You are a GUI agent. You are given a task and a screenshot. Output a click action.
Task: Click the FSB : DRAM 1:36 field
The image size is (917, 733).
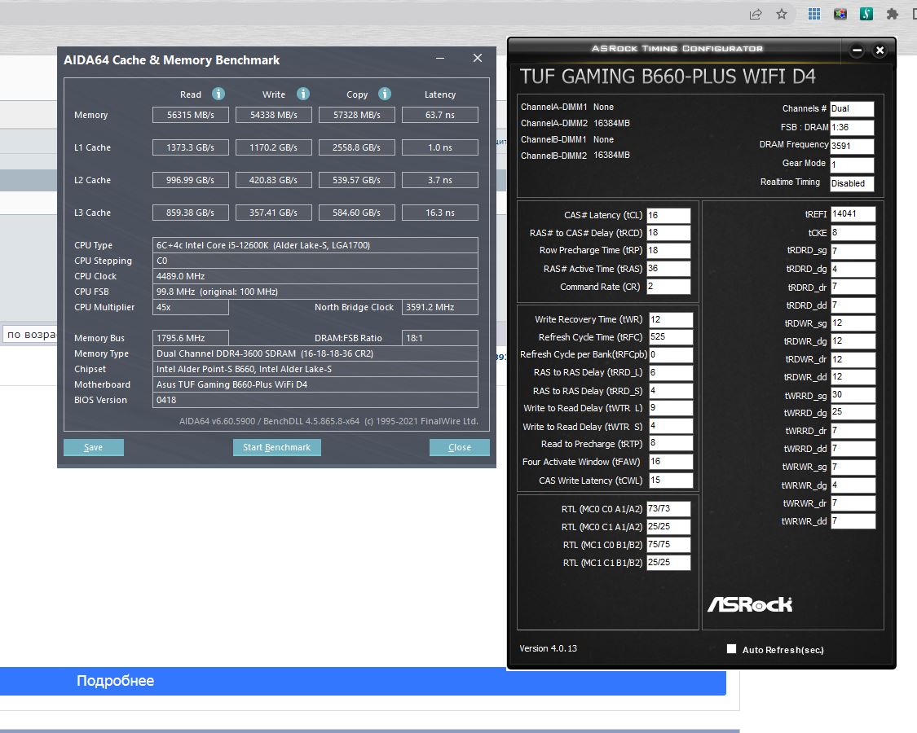(x=852, y=127)
